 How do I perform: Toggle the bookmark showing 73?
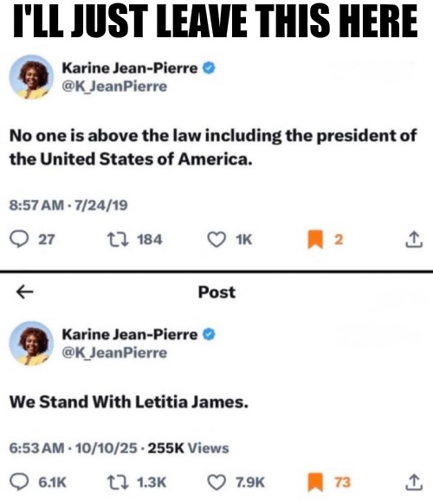click(x=315, y=482)
